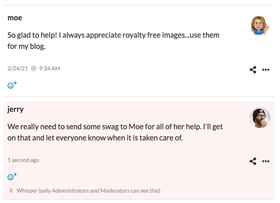
Task: Click the share icon on moe's post
Action: (x=253, y=70)
